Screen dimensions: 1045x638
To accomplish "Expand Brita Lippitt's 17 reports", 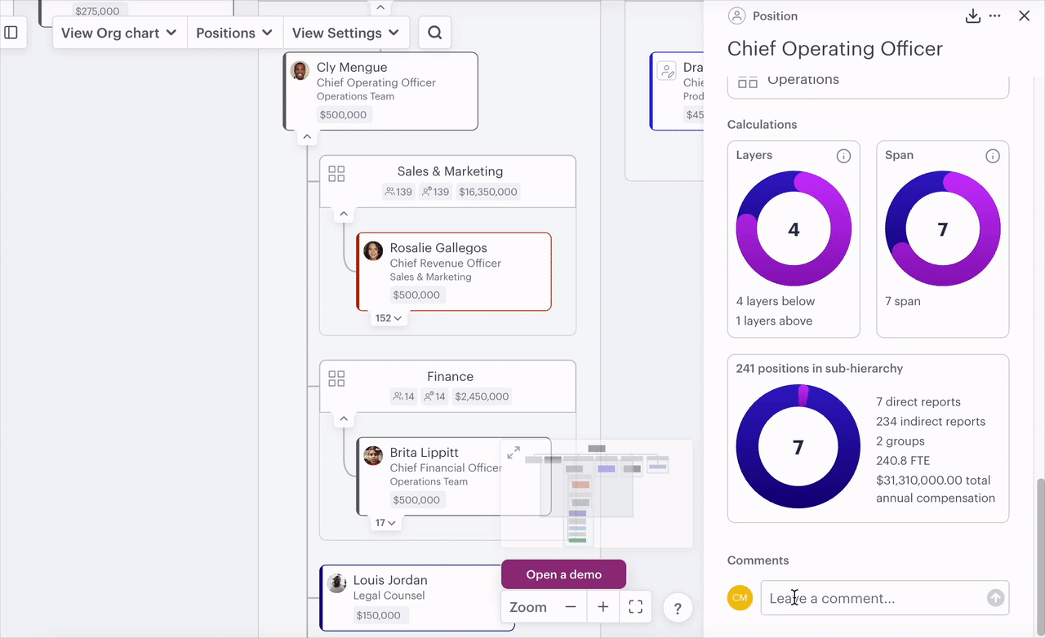I will pos(385,523).
